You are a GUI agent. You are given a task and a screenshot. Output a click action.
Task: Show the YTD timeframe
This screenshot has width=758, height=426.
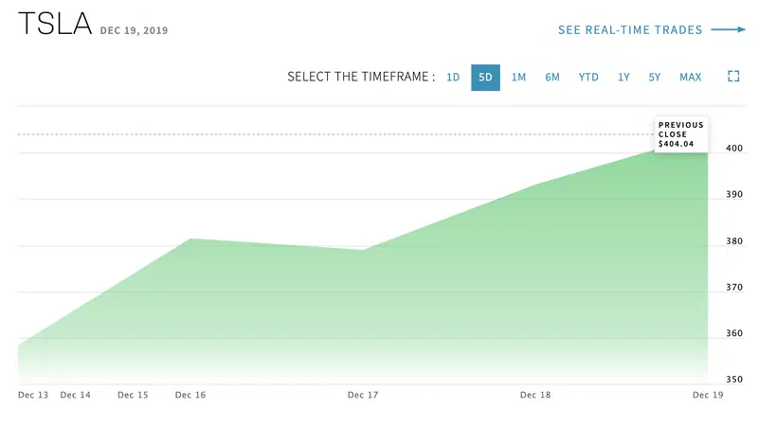coord(588,78)
